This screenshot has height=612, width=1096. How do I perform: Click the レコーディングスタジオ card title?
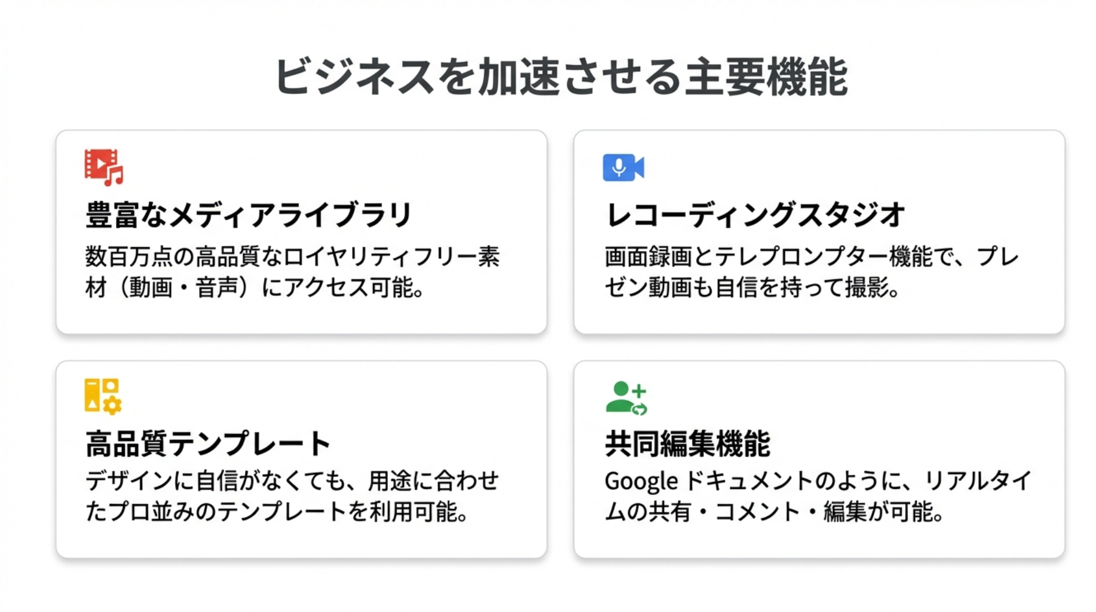(x=755, y=215)
